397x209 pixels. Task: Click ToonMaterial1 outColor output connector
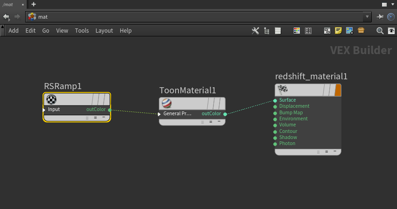(x=225, y=114)
